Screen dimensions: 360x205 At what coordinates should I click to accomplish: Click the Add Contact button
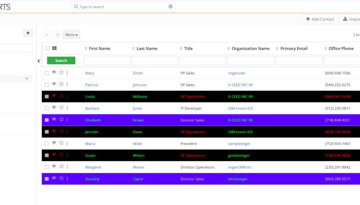pyautogui.click(x=320, y=19)
